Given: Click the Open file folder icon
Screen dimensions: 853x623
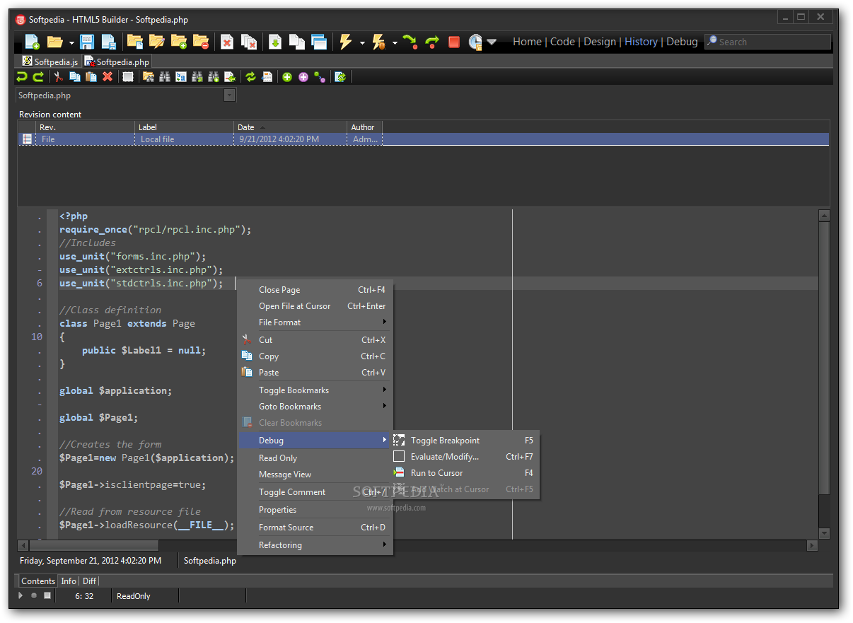Looking at the screenshot, I should click(x=55, y=42).
